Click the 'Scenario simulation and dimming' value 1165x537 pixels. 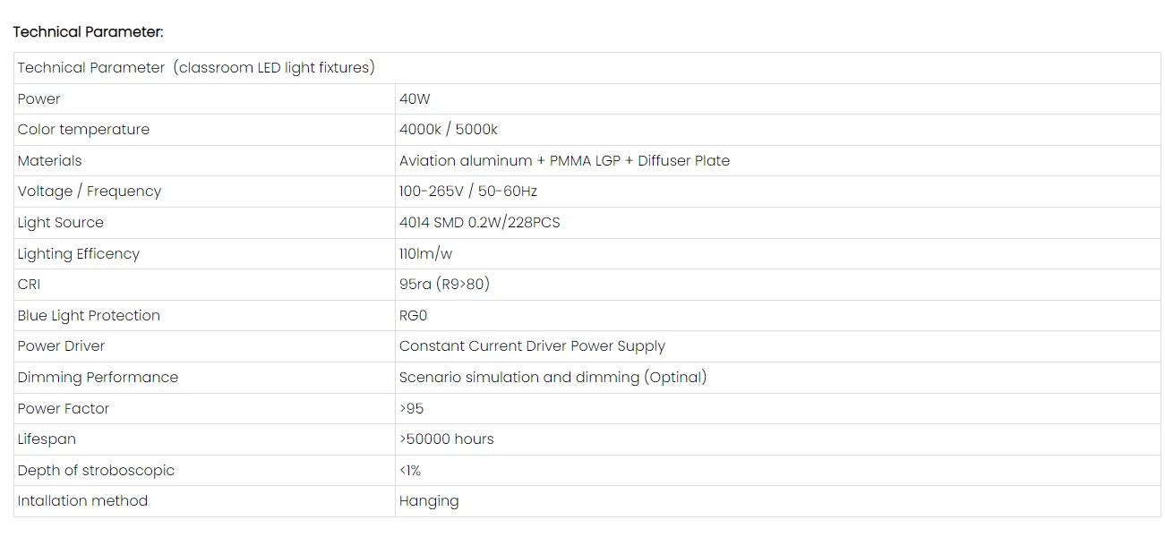pyautogui.click(x=553, y=378)
